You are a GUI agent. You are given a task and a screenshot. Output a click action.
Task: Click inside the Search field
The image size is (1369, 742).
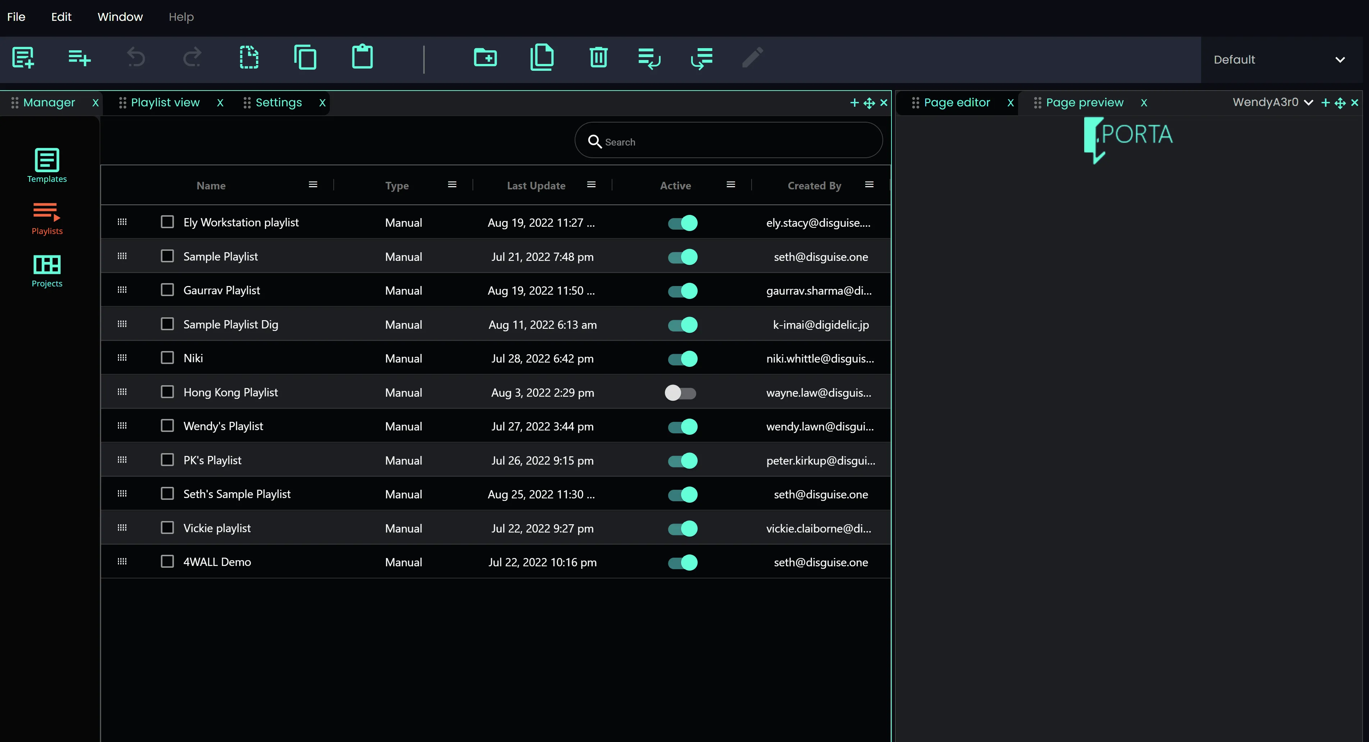pos(728,141)
